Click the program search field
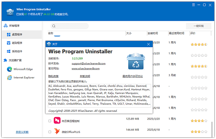Image resolution: width=216 pixels, height=139 pixels. [x=72, y=26]
